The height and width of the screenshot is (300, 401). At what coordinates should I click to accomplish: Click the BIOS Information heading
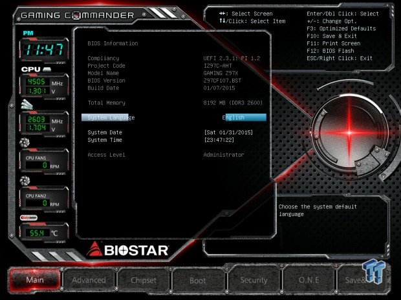(113, 44)
